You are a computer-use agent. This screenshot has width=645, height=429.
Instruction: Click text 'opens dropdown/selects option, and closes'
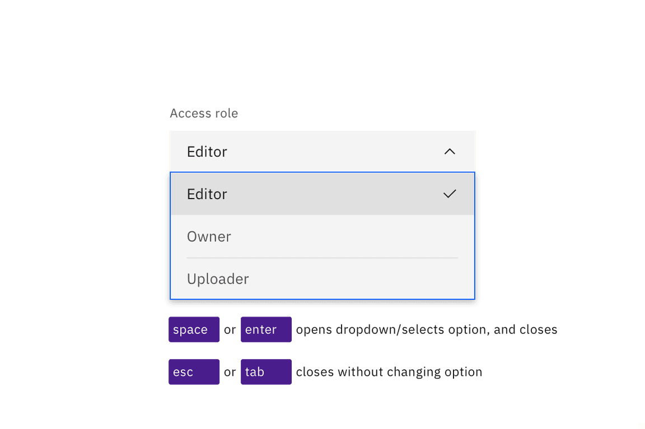coord(427,329)
